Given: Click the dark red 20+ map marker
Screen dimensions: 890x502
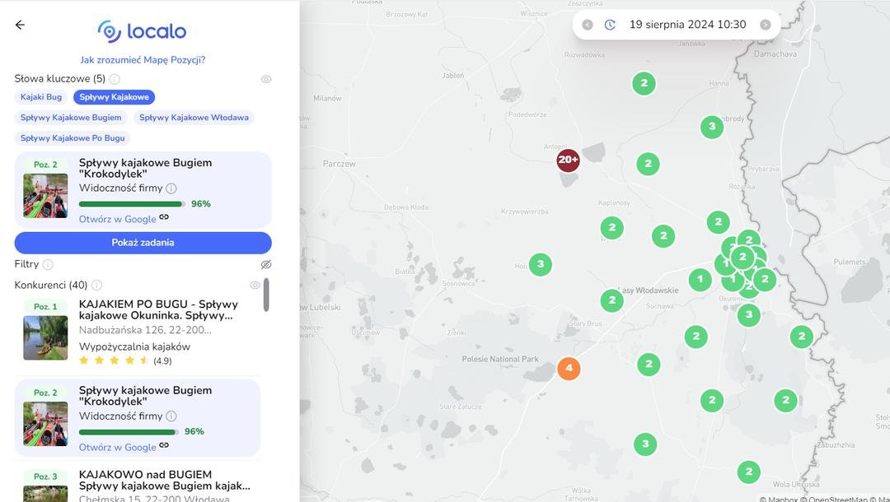Looking at the screenshot, I should (x=568, y=160).
